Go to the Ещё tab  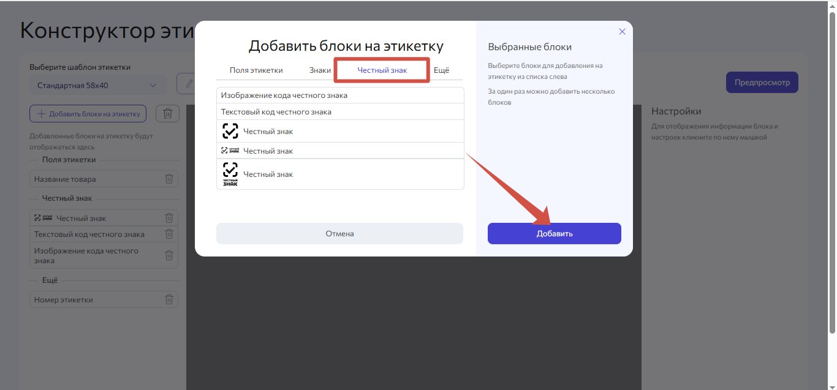click(x=441, y=70)
